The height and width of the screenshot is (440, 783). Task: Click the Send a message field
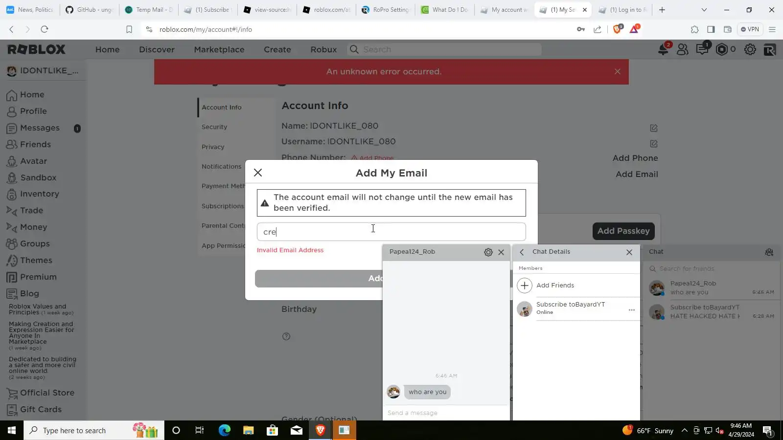coord(446,413)
